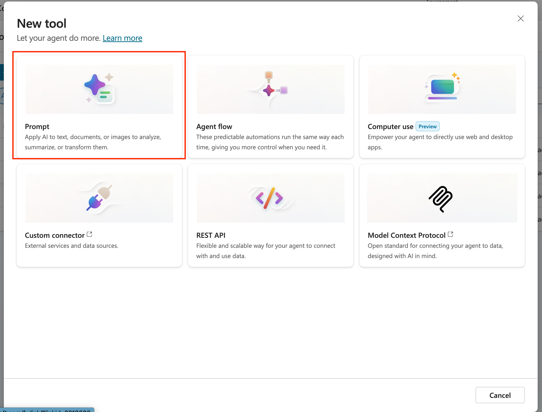Click the Model Context Protocol logo icon
Viewport: 542px width, 412px height.
pyautogui.click(x=441, y=199)
